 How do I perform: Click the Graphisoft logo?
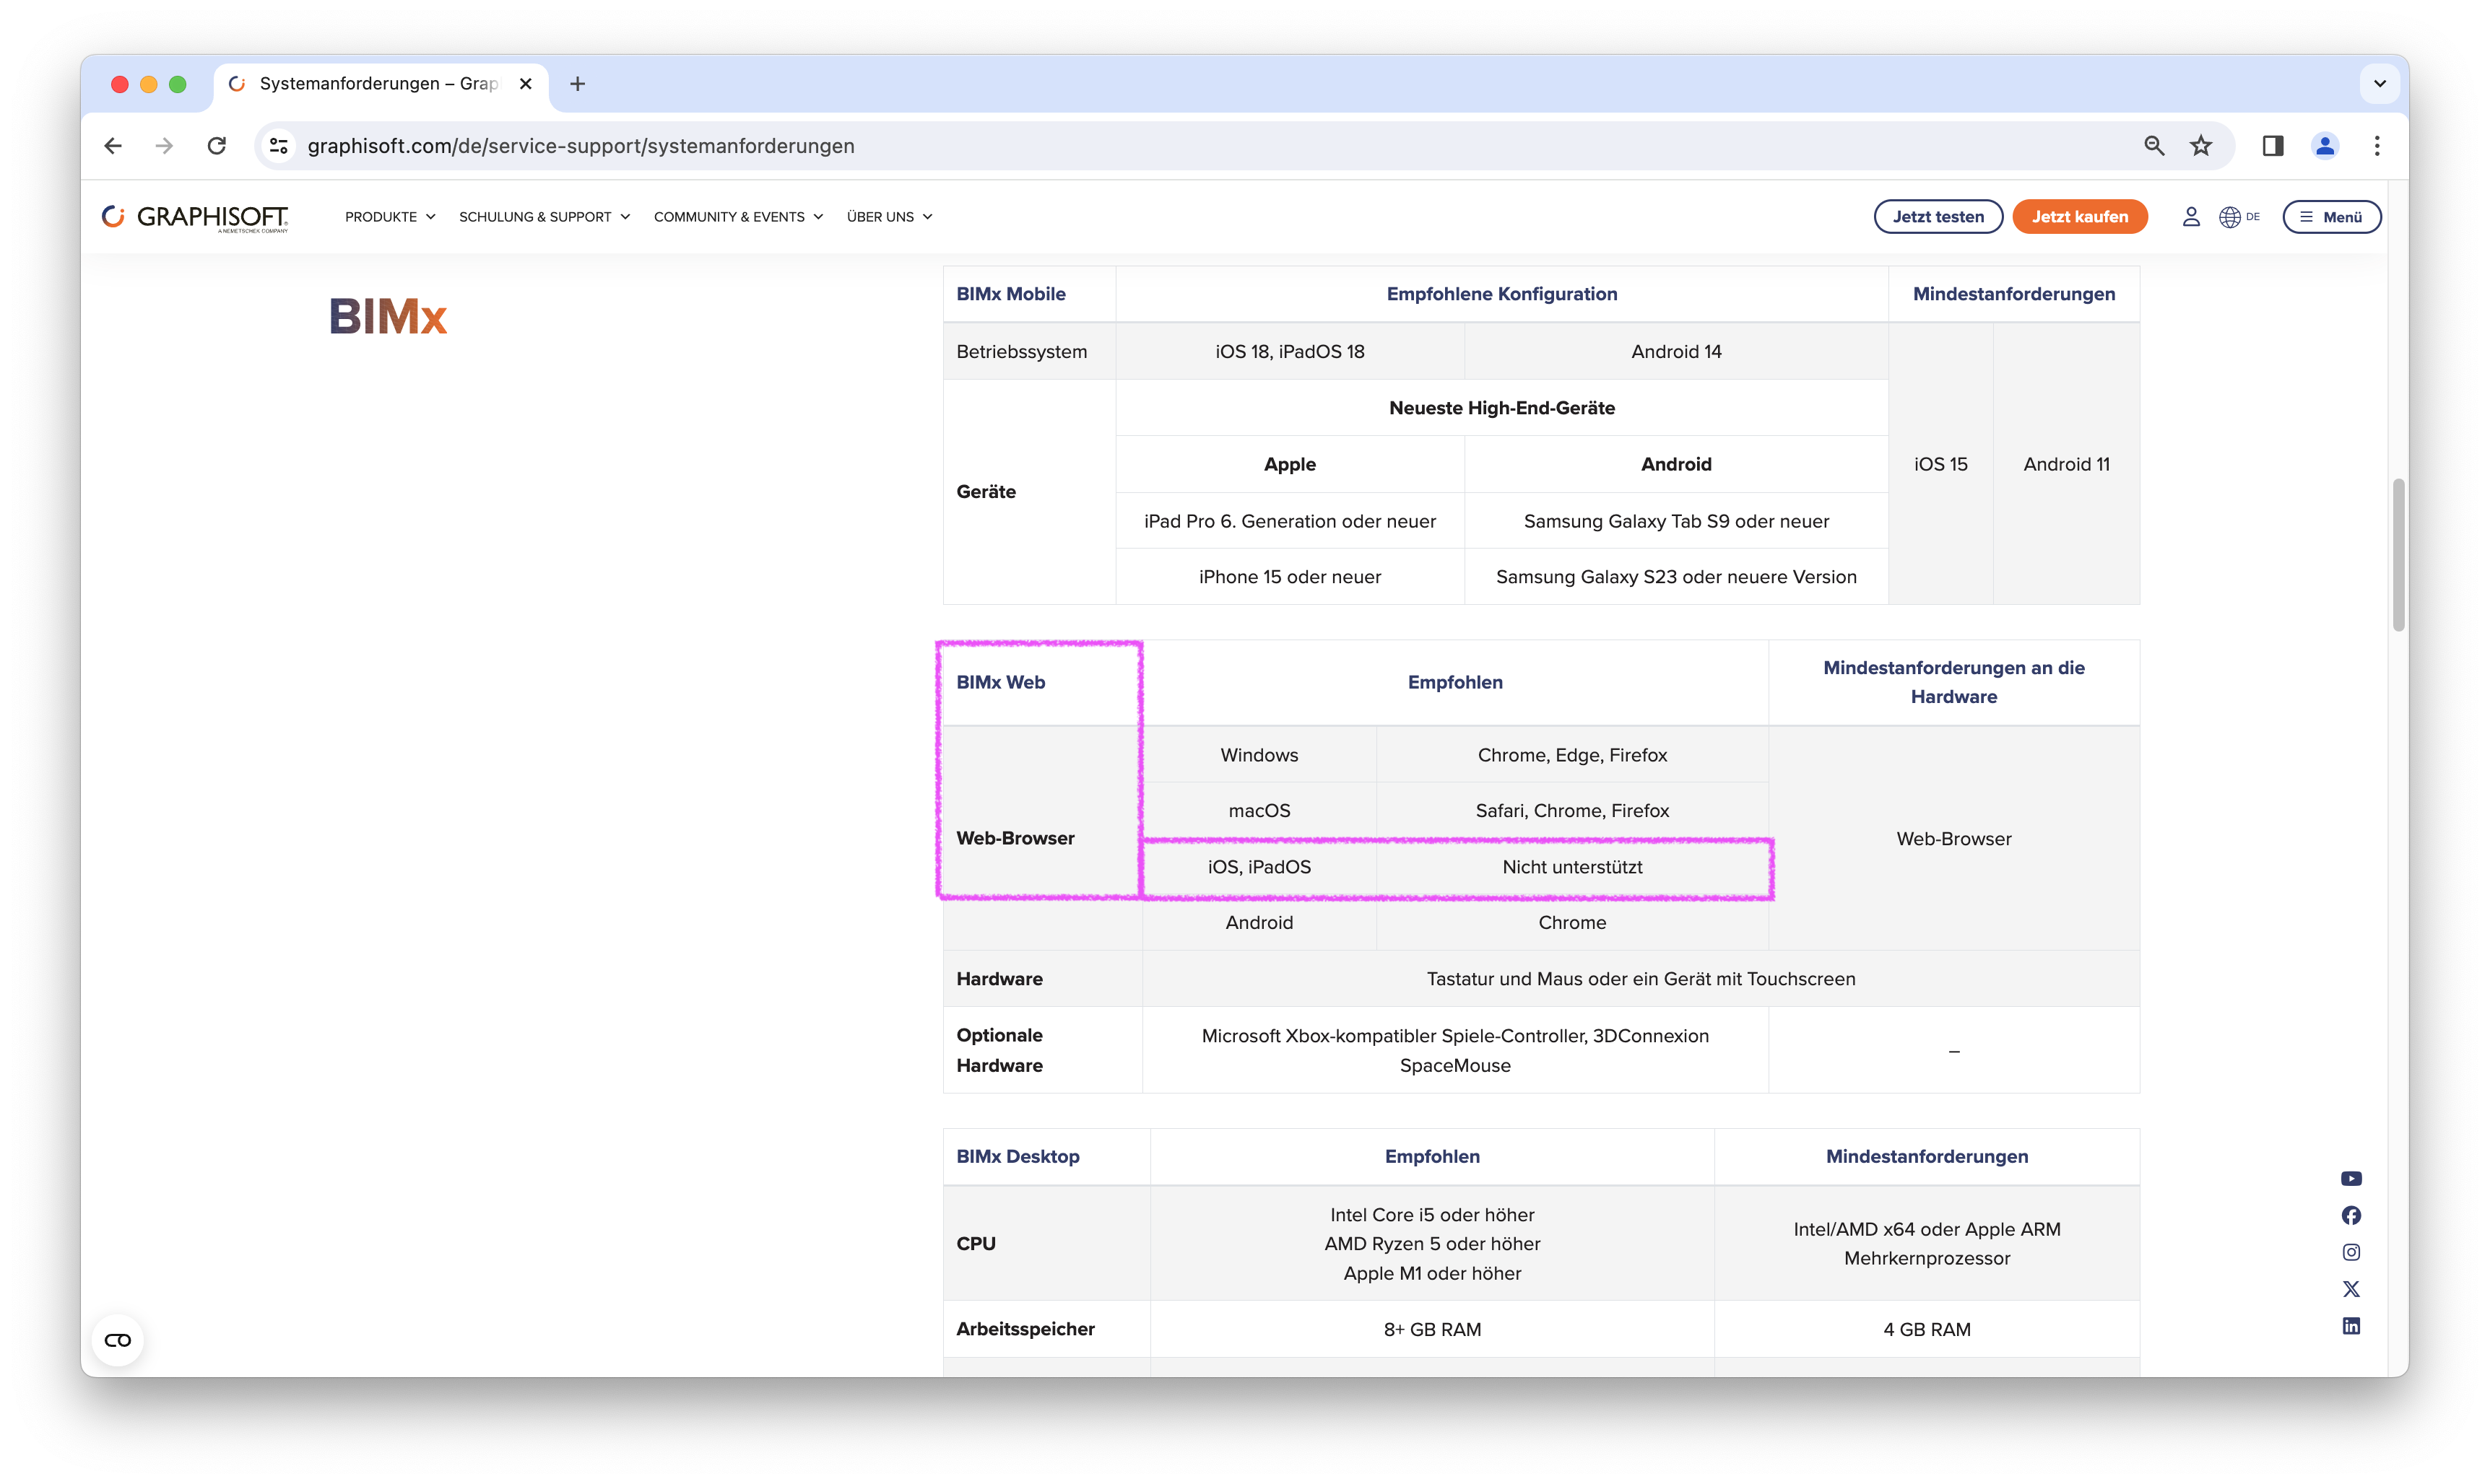tap(195, 217)
